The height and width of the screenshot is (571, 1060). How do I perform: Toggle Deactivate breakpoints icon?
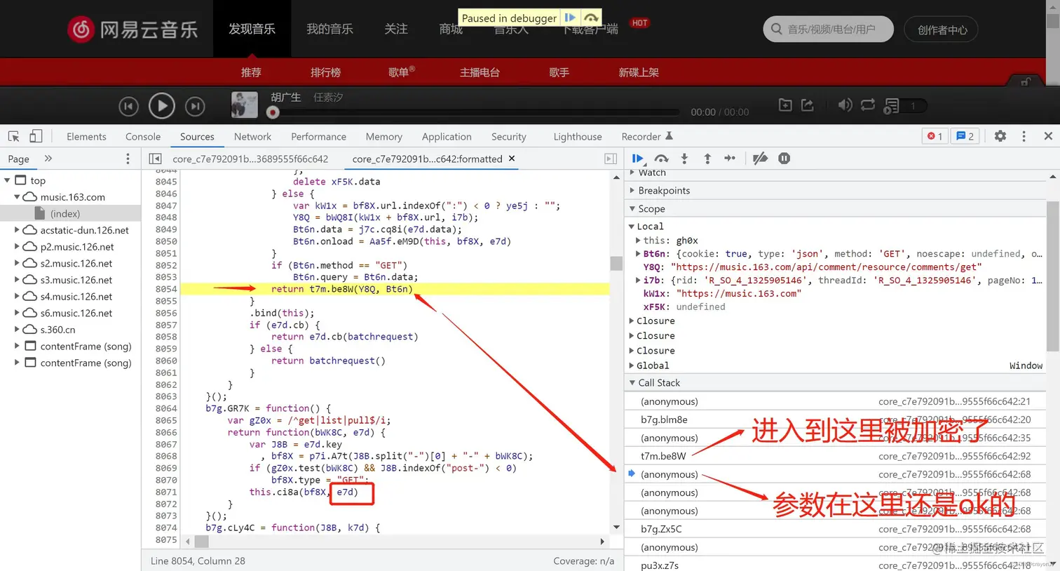coord(760,159)
